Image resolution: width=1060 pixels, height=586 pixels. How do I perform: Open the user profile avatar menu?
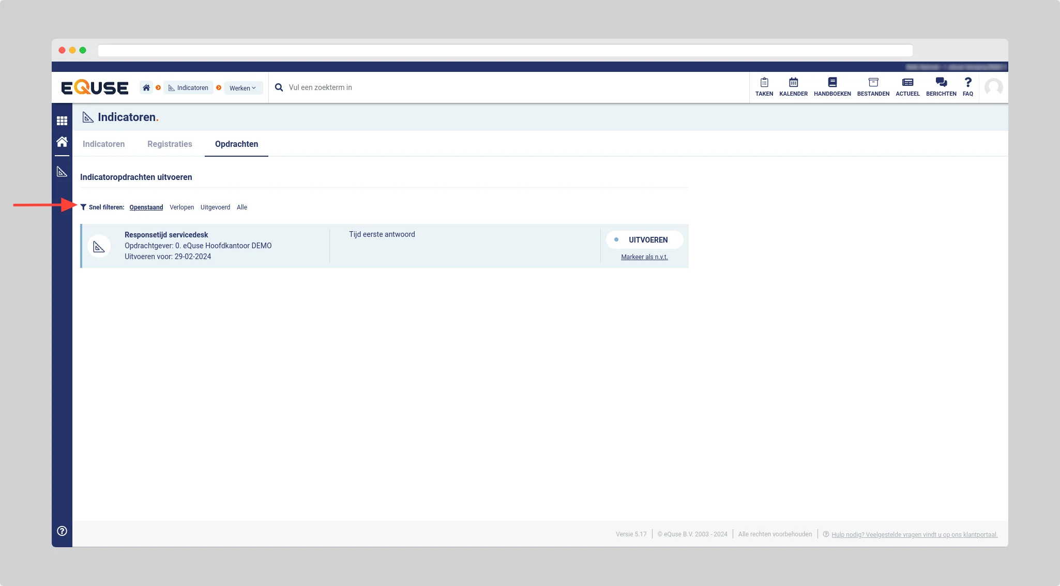click(993, 87)
